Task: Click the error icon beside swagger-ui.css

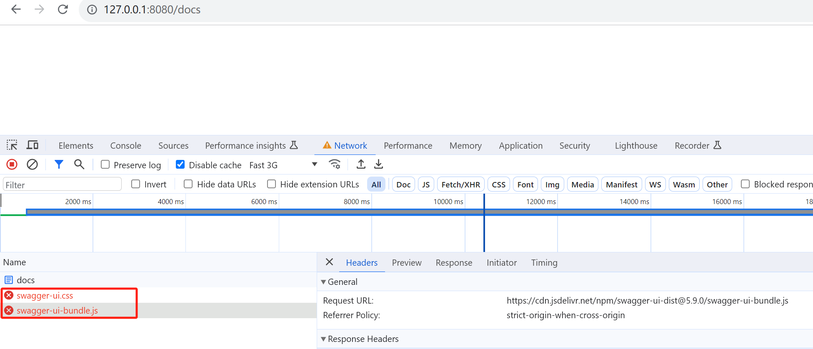Action: coord(9,295)
